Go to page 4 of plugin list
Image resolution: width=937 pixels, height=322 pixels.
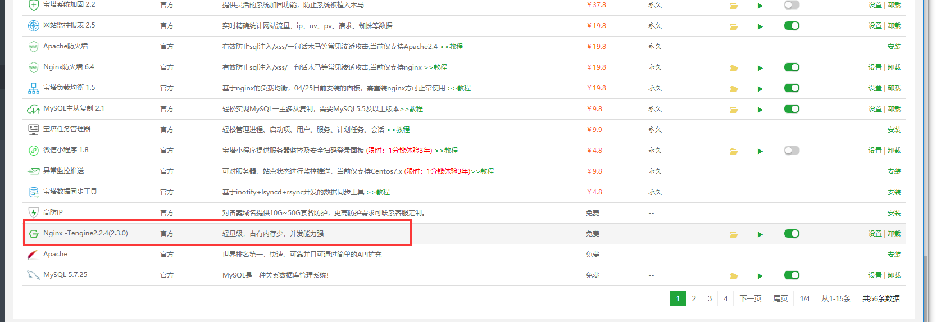pos(726,298)
